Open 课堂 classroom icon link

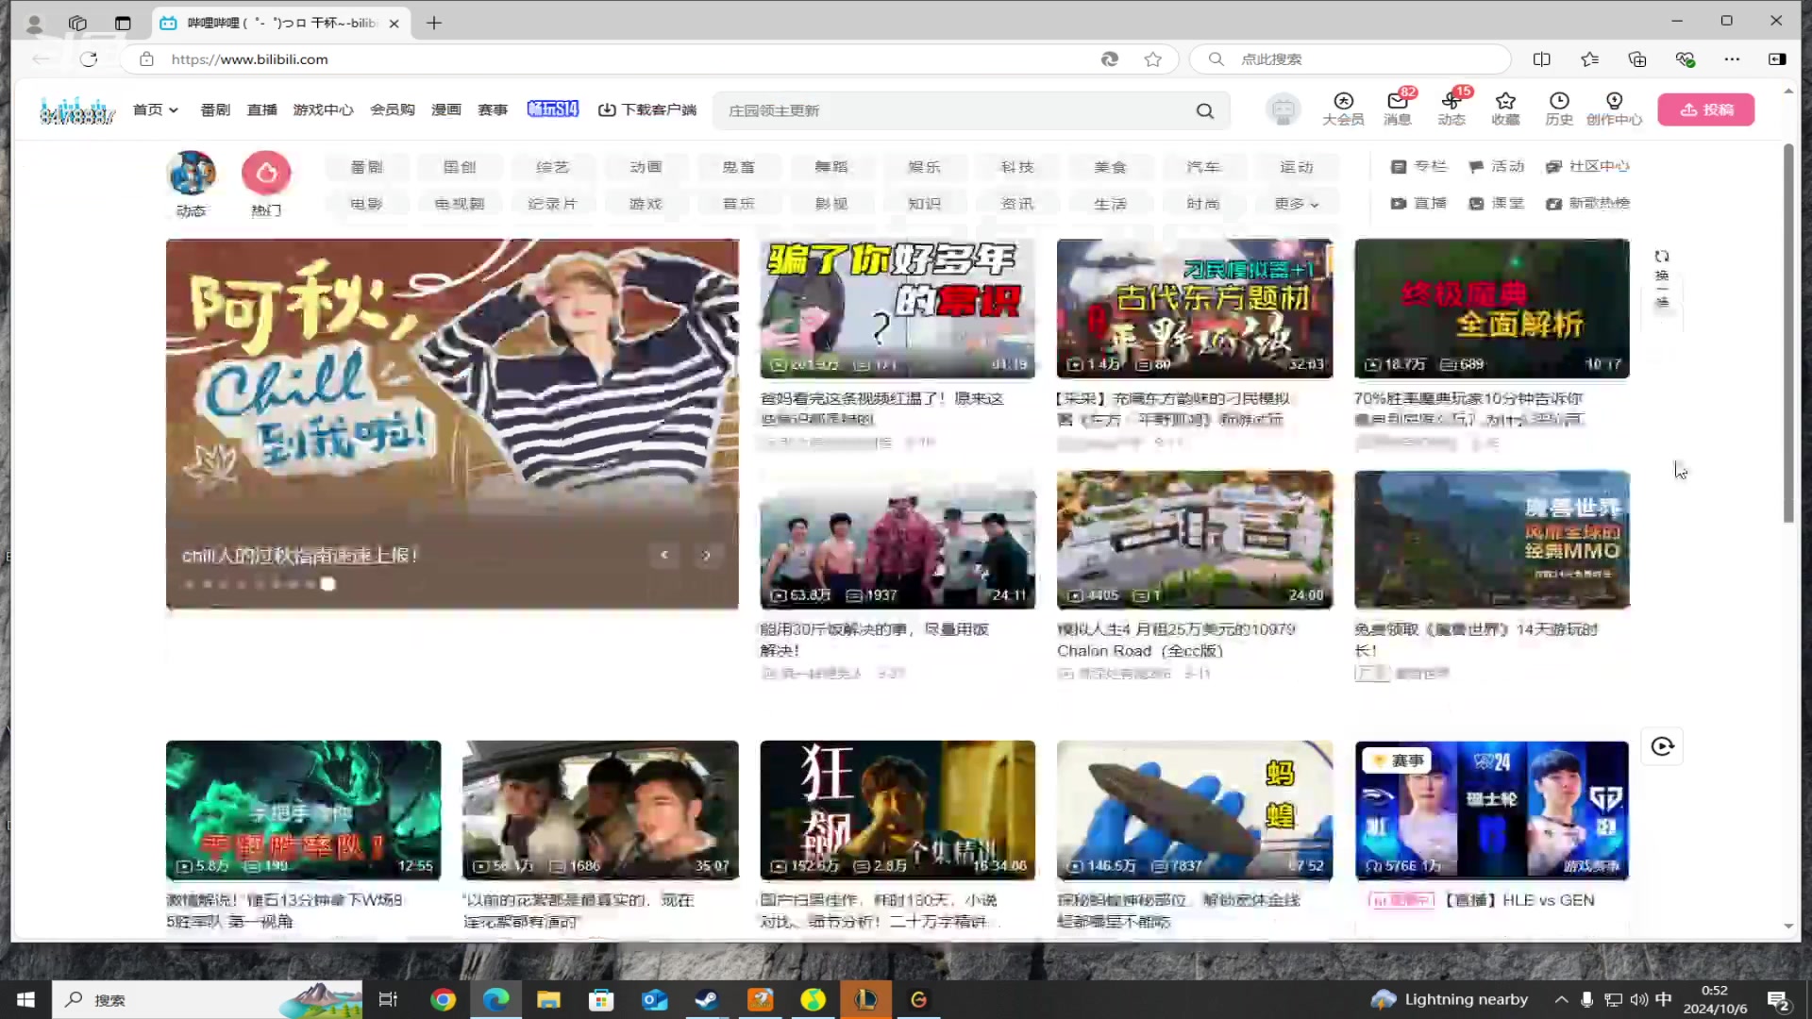(x=1496, y=203)
